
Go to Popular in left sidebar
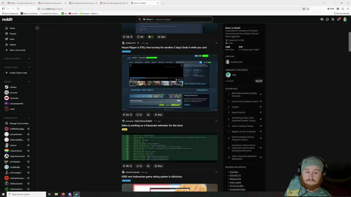pos(13,34)
